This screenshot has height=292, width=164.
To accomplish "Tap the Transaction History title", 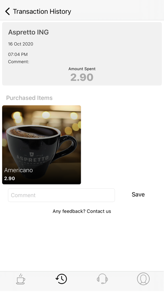I will (42, 11).
